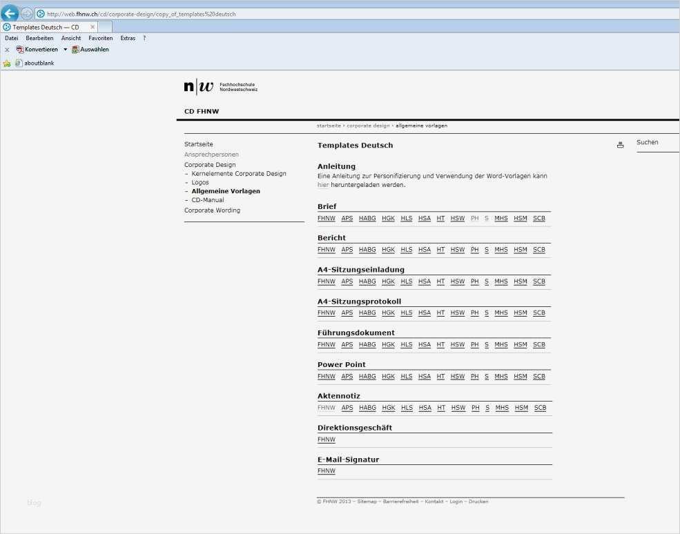The image size is (680, 534).
Task: Click the address bar URL field
Action: [x=356, y=14]
